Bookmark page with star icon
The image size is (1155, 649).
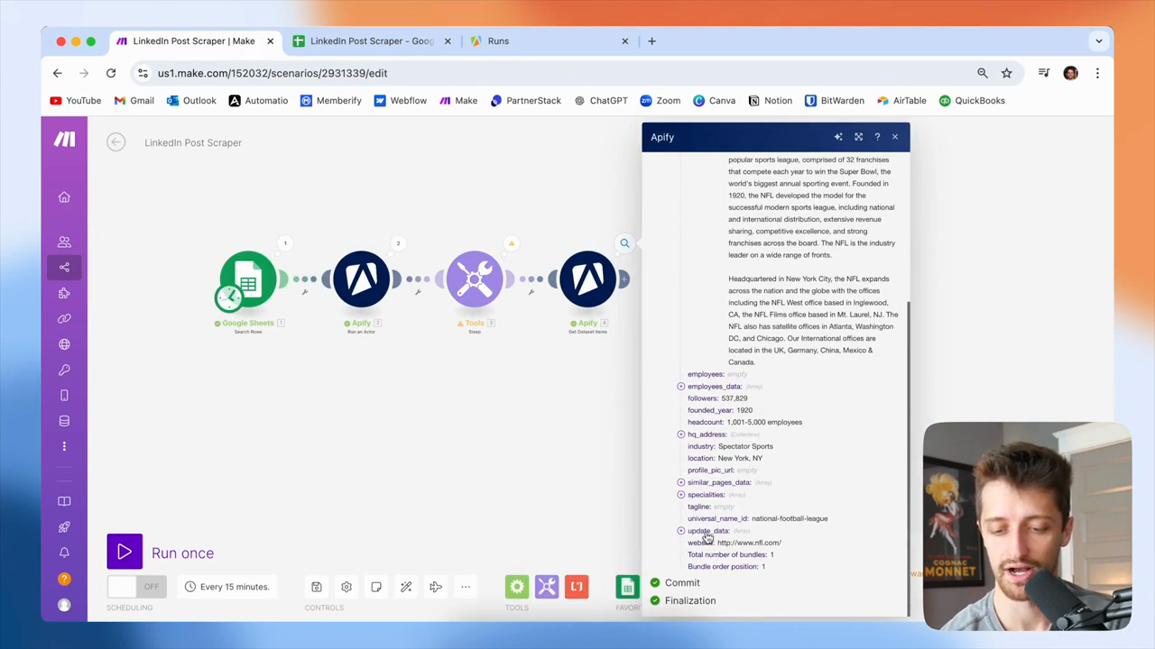point(1007,73)
